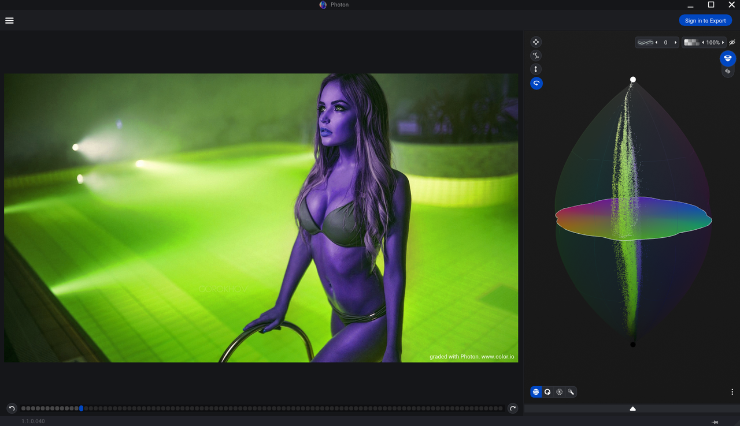The height and width of the screenshot is (426, 740).
Task: Select the blue rotate tool
Action: point(536,83)
